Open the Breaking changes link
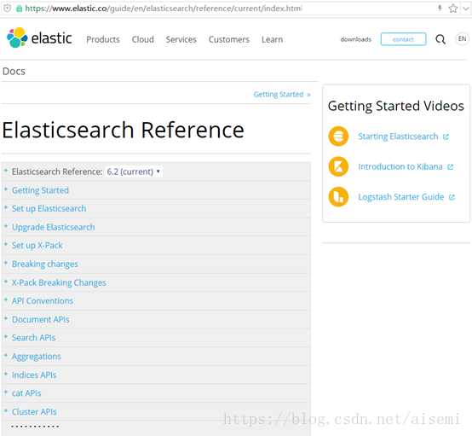 click(x=45, y=264)
